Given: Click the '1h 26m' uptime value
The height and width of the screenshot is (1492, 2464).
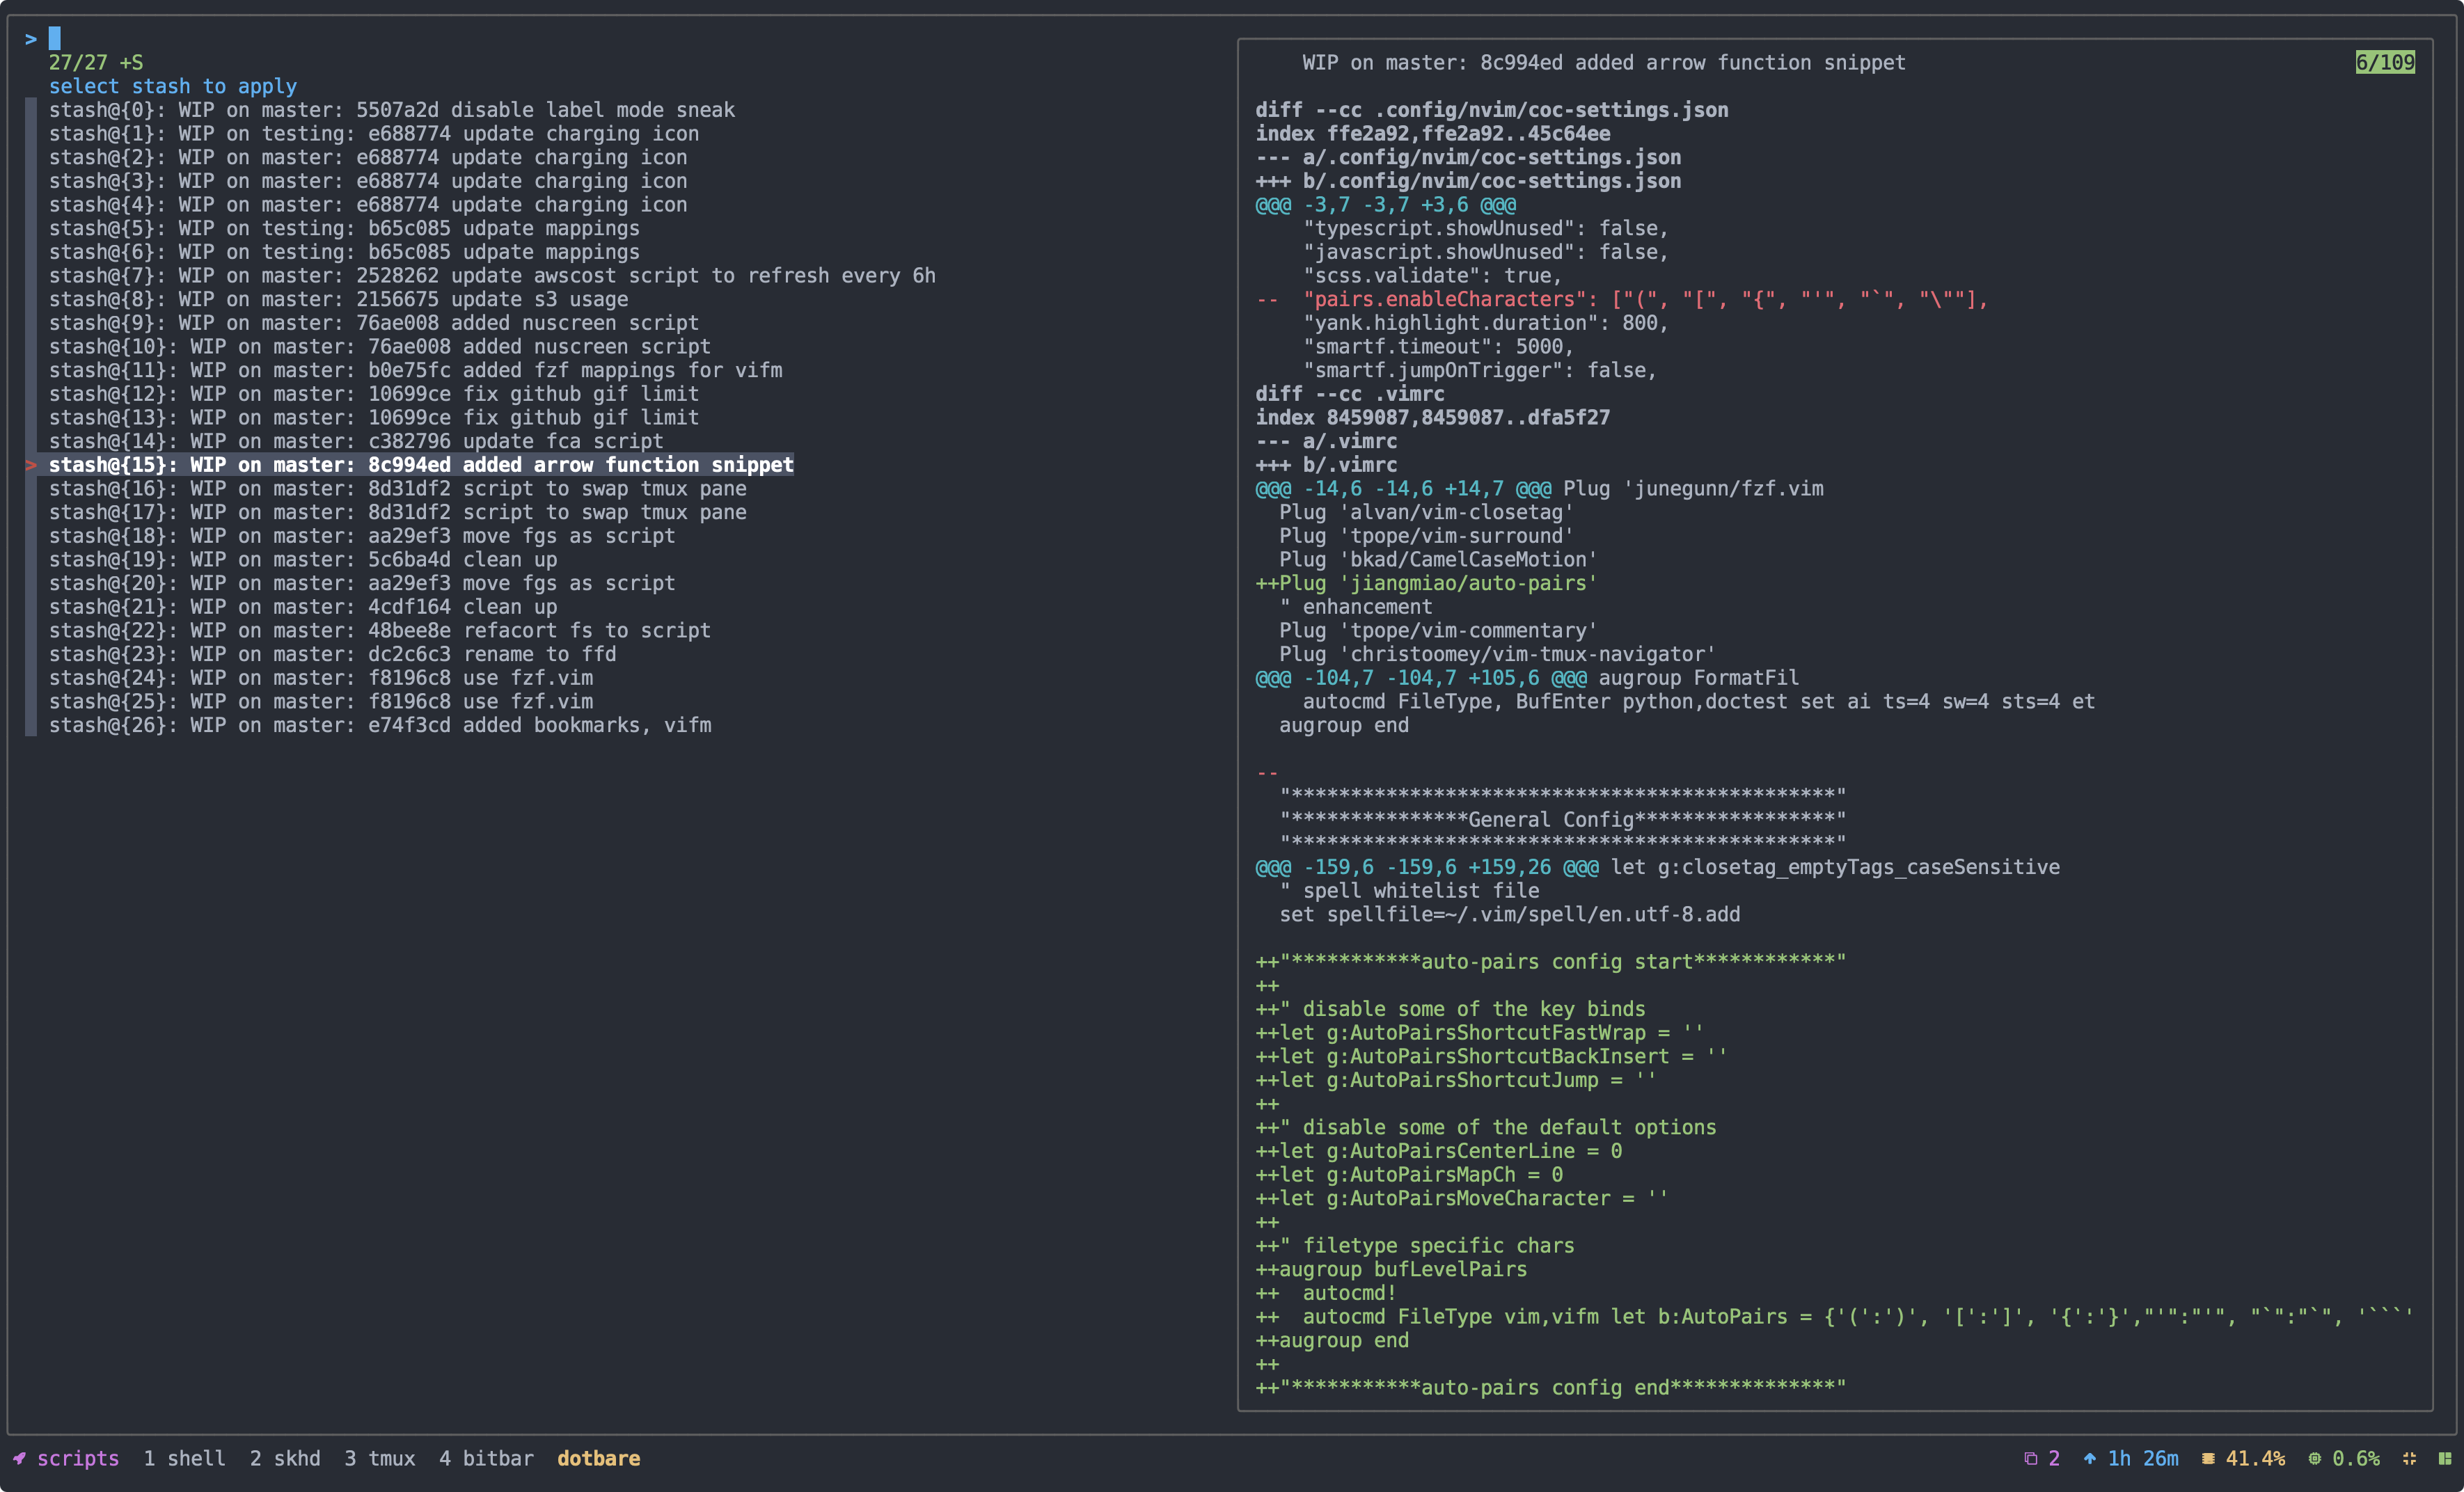Looking at the screenshot, I should tap(2143, 1458).
